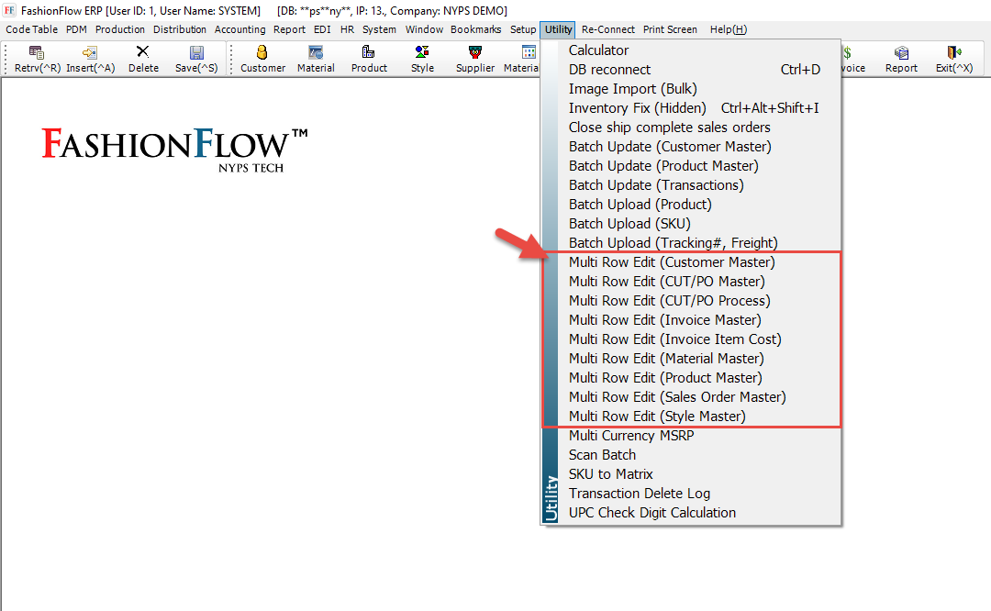This screenshot has width=991, height=611.
Task: Click Re-Connect in the menu bar
Action: tap(608, 29)
